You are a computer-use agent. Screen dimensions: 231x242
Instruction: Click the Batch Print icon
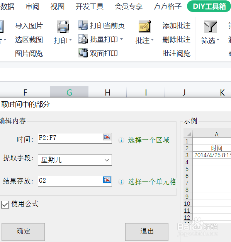(x=83, y=39)
